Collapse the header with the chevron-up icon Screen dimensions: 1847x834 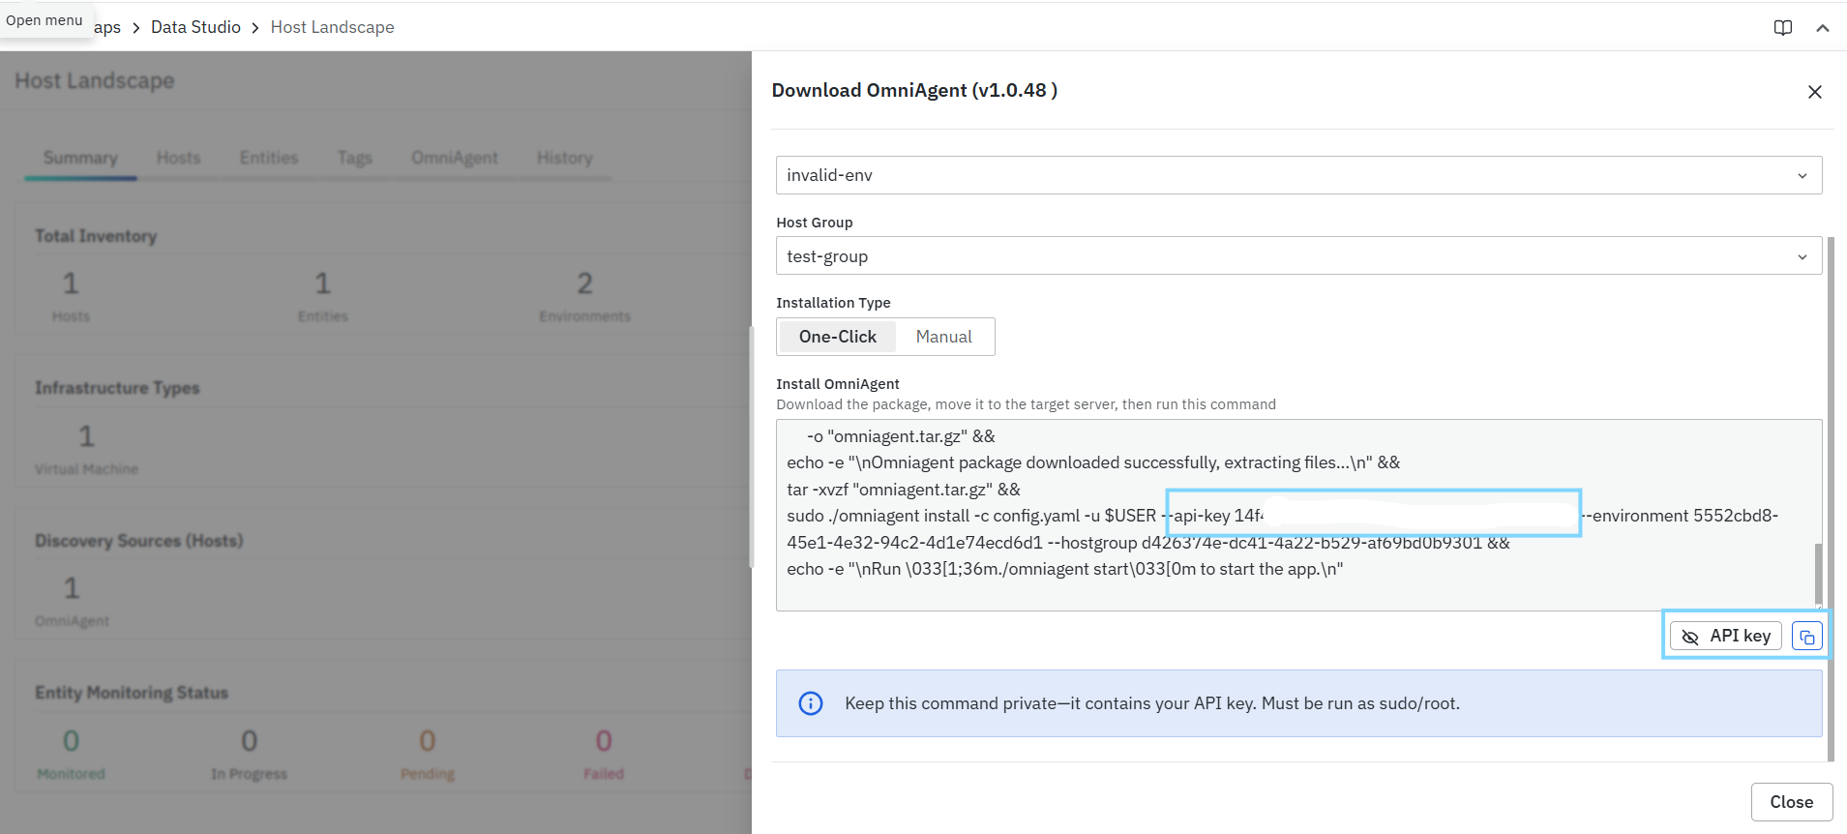pos(1823,27)
